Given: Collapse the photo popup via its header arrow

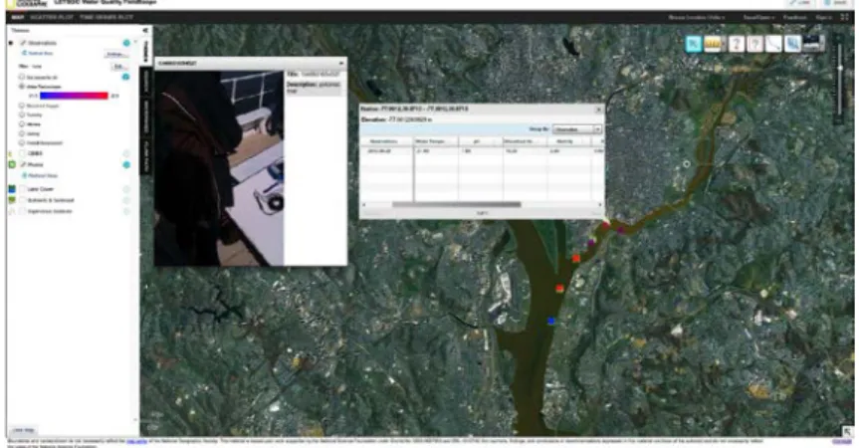Looking at the screenshot, I should (341, 64).
